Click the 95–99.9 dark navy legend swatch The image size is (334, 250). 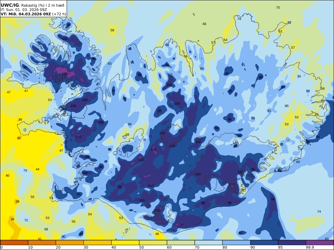point(292,243)
